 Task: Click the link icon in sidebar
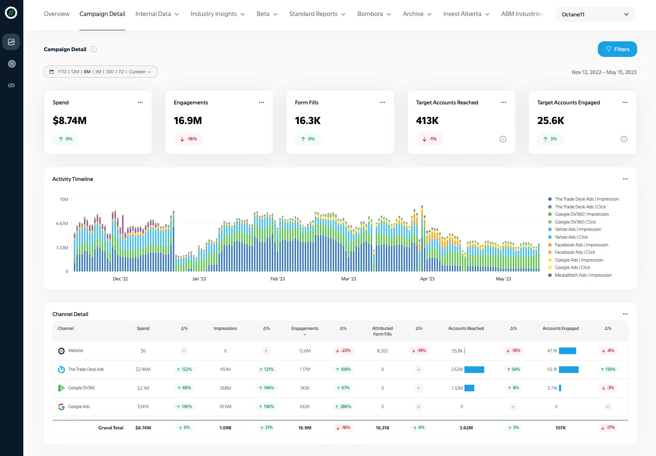[11, 86]
